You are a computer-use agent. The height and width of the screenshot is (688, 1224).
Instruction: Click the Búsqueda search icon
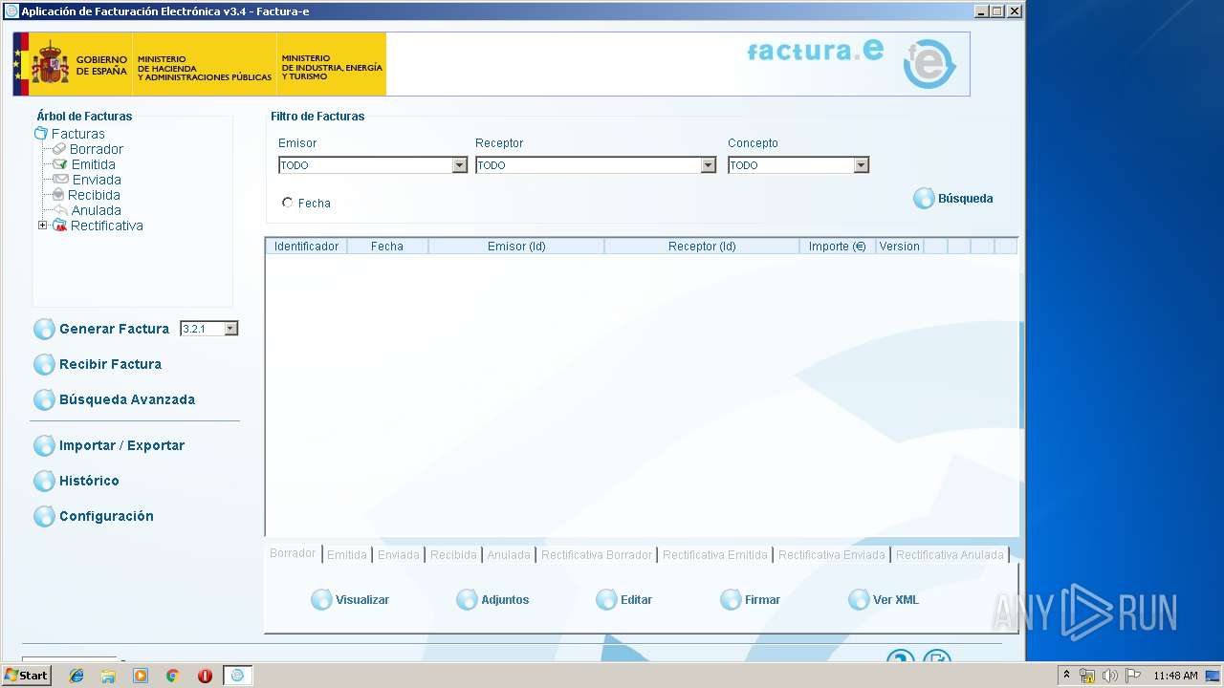click(x=924, y=199)
